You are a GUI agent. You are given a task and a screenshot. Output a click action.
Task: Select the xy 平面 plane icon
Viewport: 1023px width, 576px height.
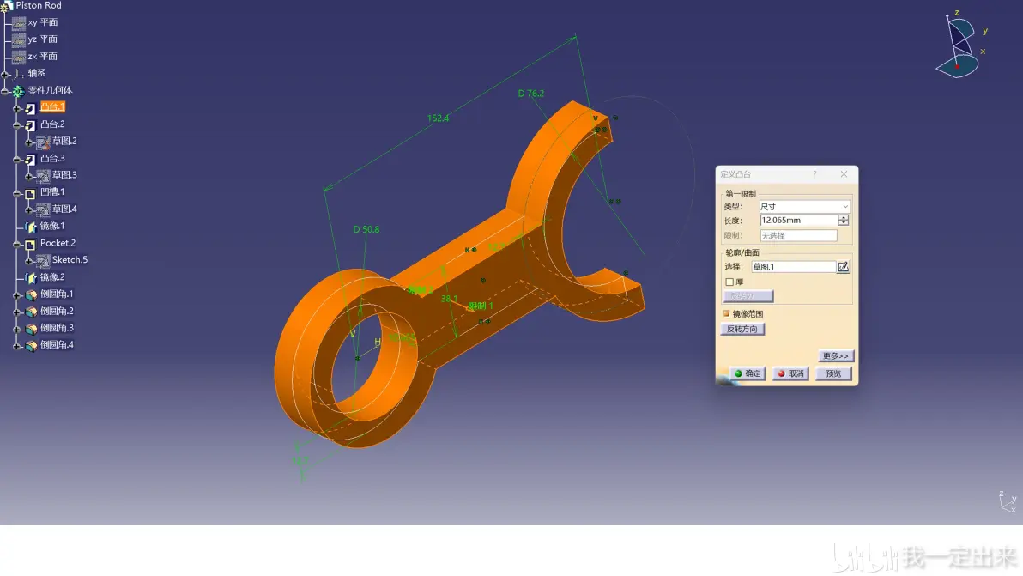tap(19, 23)
